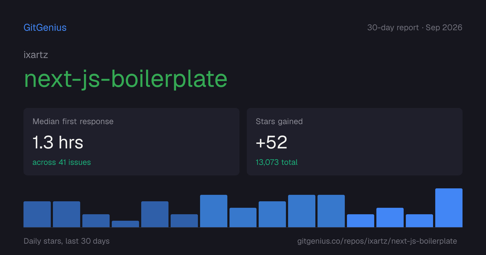Click the 1.3 hrs value
Image resolution: width=486 pixels, height=255 pixels.
[x=58, y=142]
